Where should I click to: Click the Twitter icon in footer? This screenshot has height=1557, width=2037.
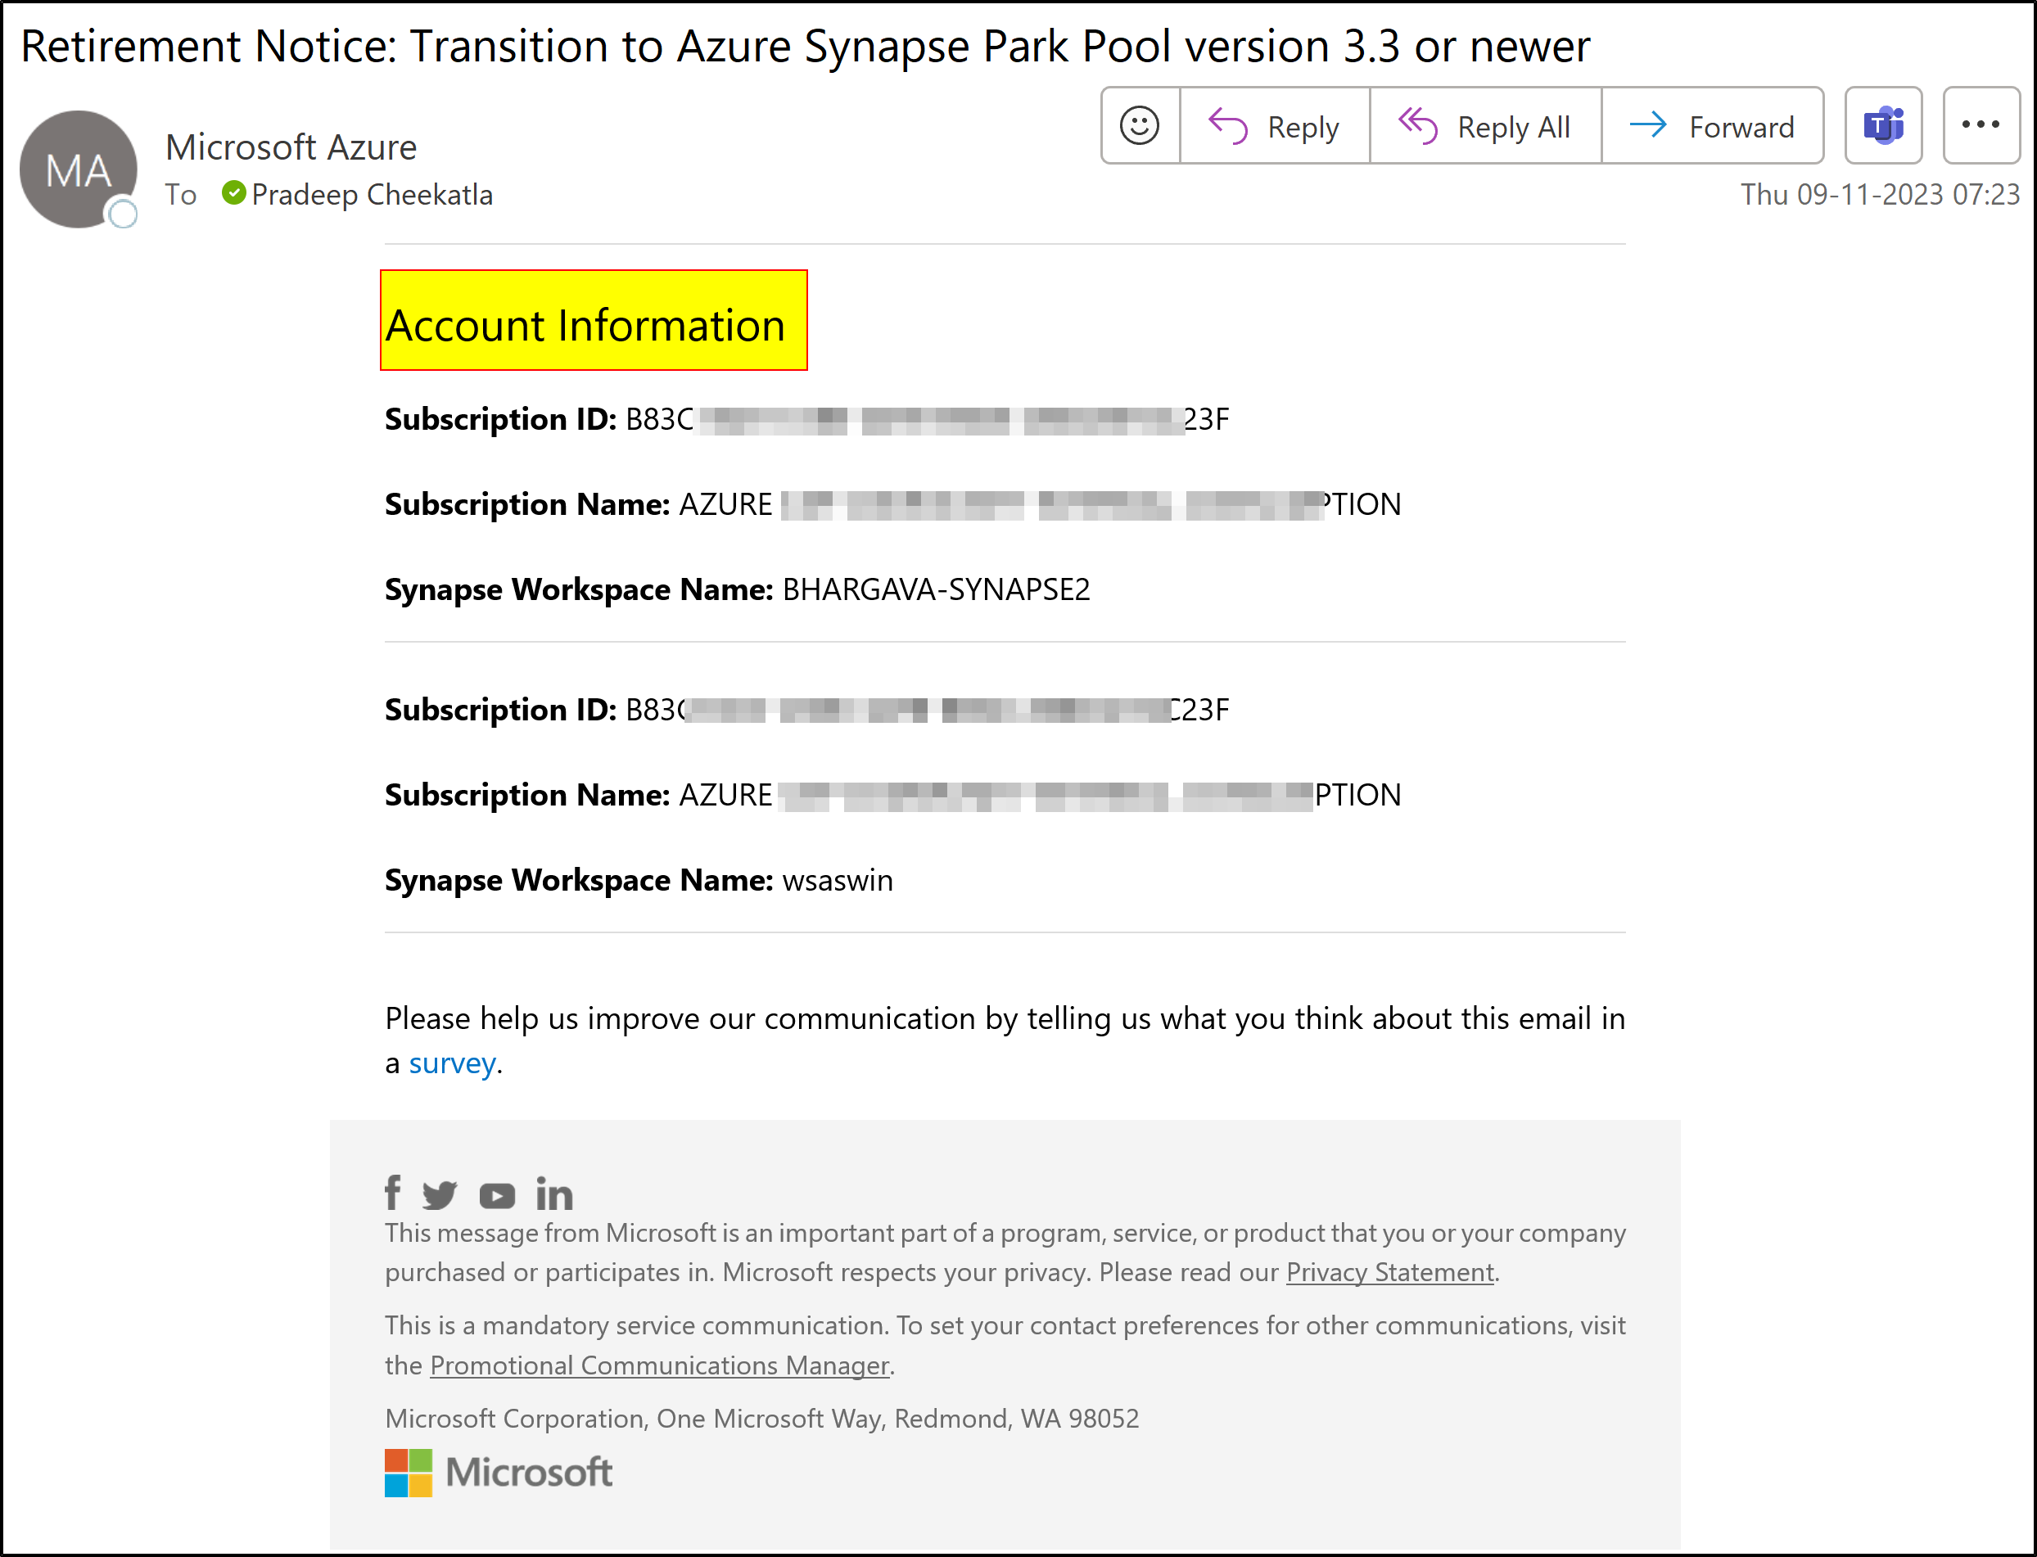tap(440, 1194)
